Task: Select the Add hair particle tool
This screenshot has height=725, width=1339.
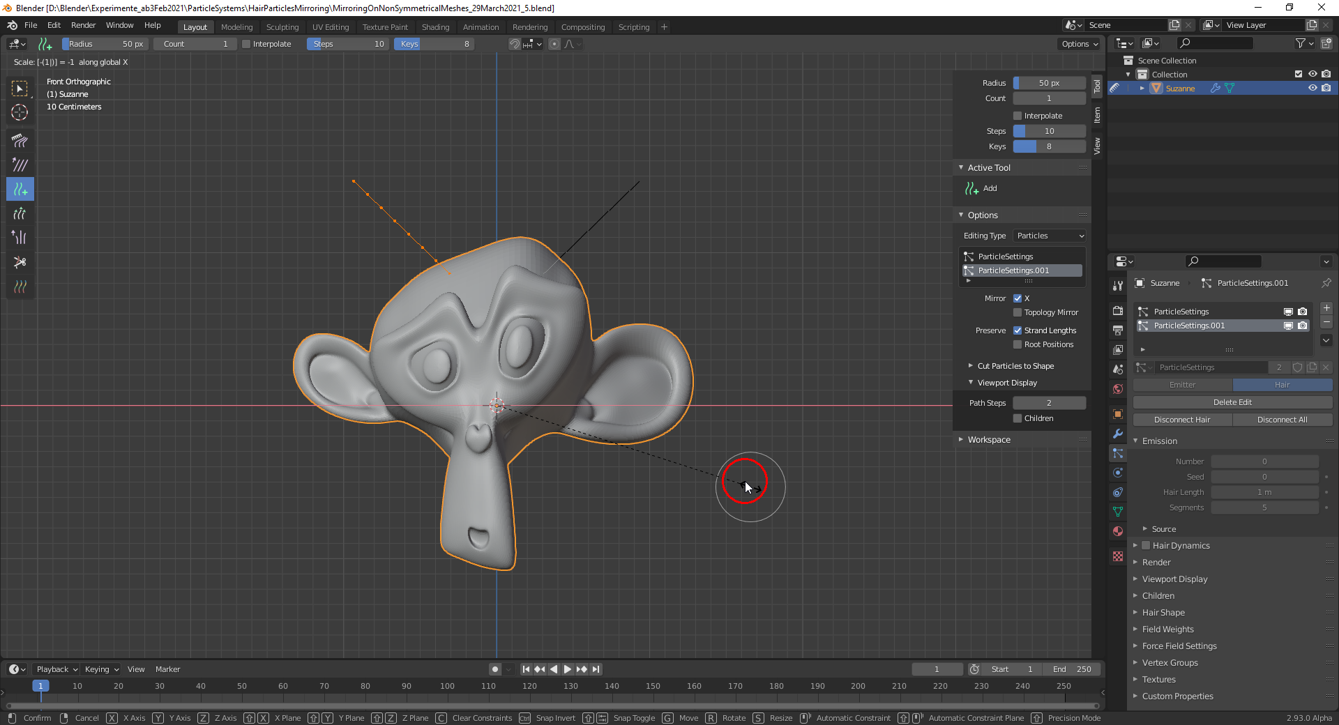Action: tap(20, 189)
